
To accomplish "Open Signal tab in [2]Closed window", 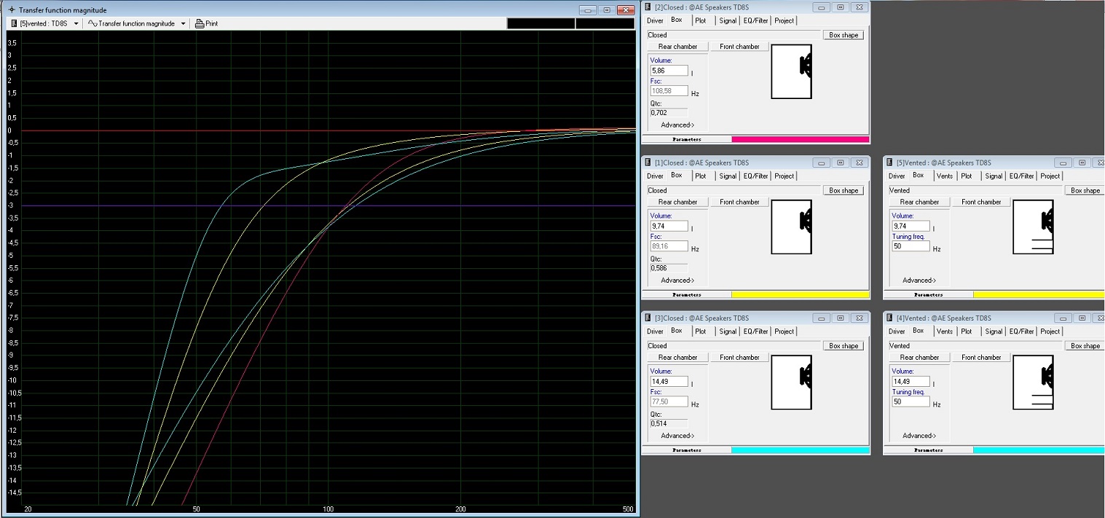I will [728, 20].
